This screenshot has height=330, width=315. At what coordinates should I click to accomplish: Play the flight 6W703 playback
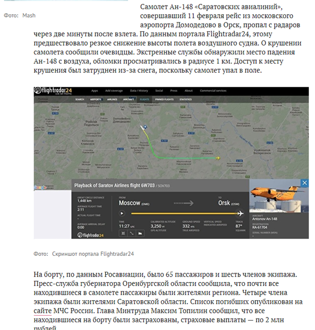click(x=122, y=213)
